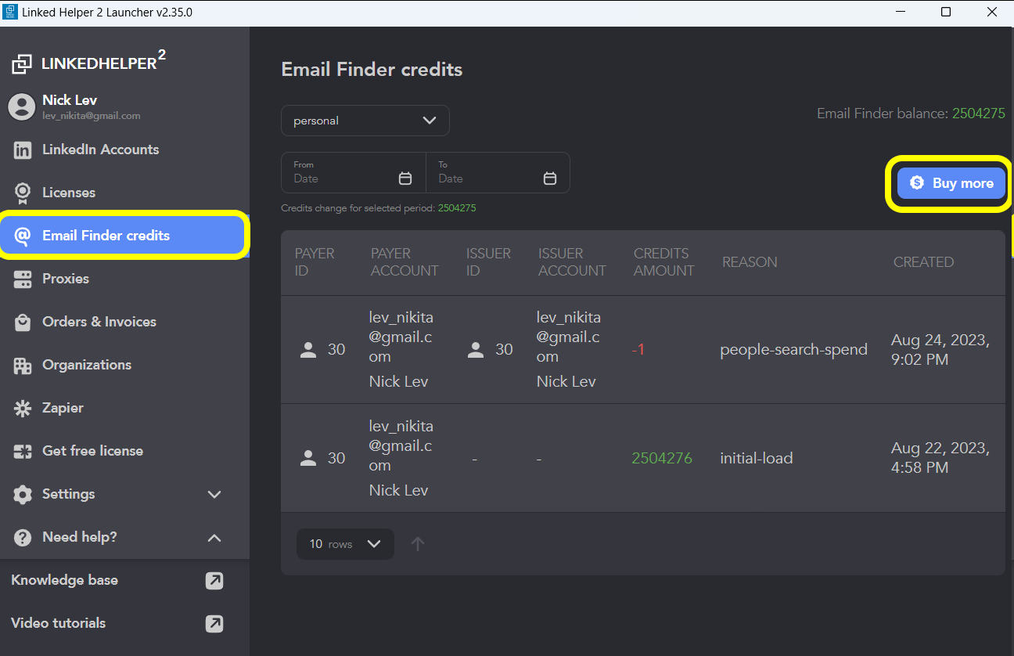Click the Need help? menu label
This screenshot has height=656, width=1014.
79,537
